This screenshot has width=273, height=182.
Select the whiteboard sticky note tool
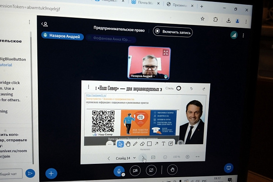pos(171,143)
